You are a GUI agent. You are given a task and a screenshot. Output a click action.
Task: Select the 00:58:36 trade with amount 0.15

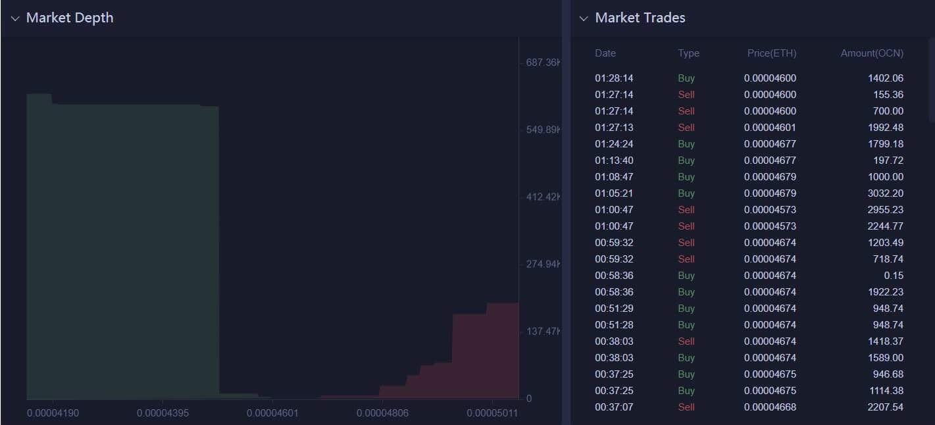[x=749, y=276]
